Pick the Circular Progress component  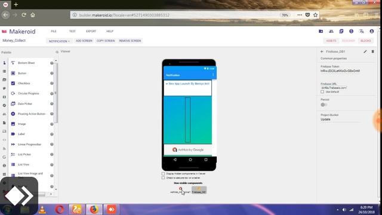[x=29, y=93]
